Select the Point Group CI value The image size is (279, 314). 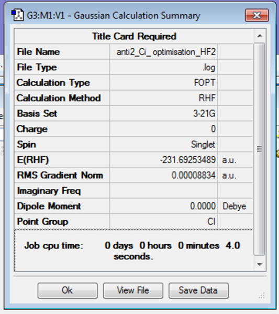(x=164, y=222)
